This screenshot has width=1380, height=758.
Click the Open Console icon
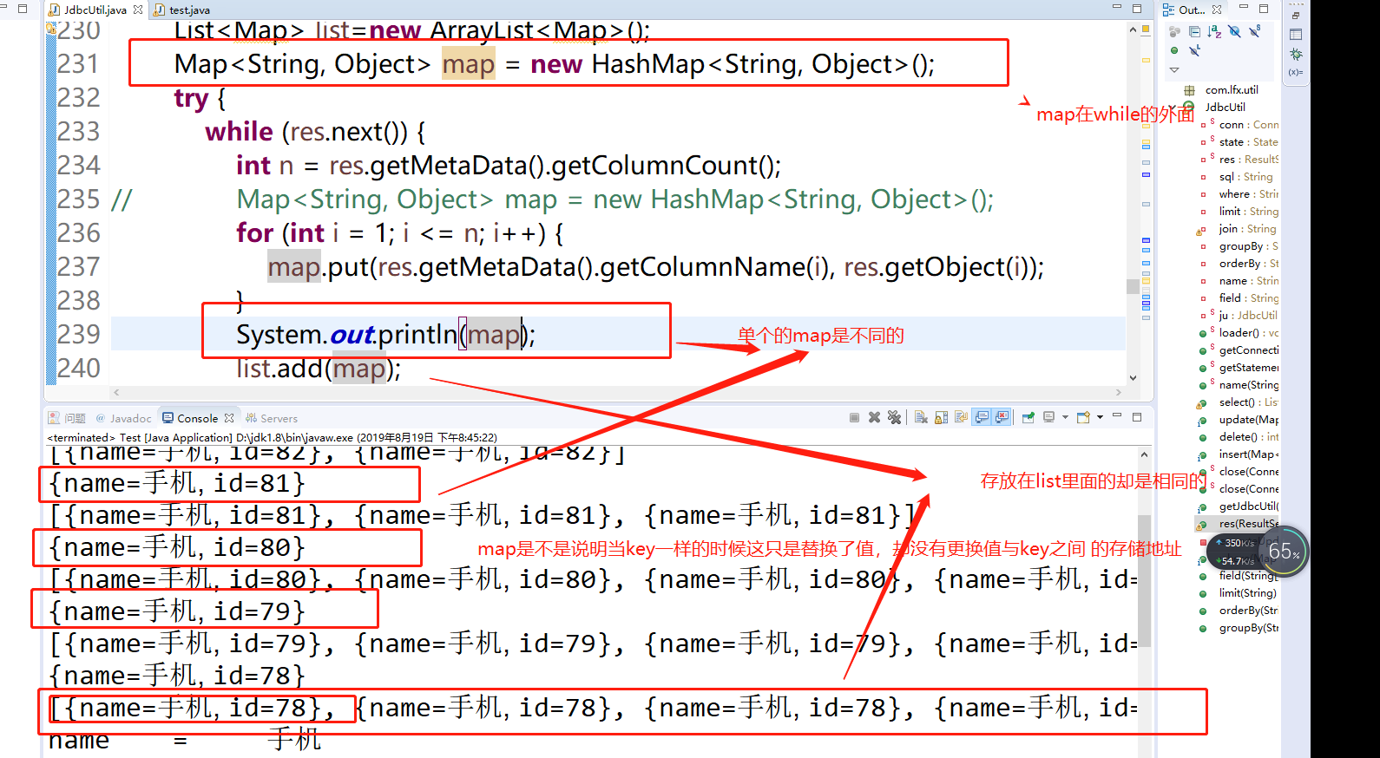click(x=1083, y=417)
